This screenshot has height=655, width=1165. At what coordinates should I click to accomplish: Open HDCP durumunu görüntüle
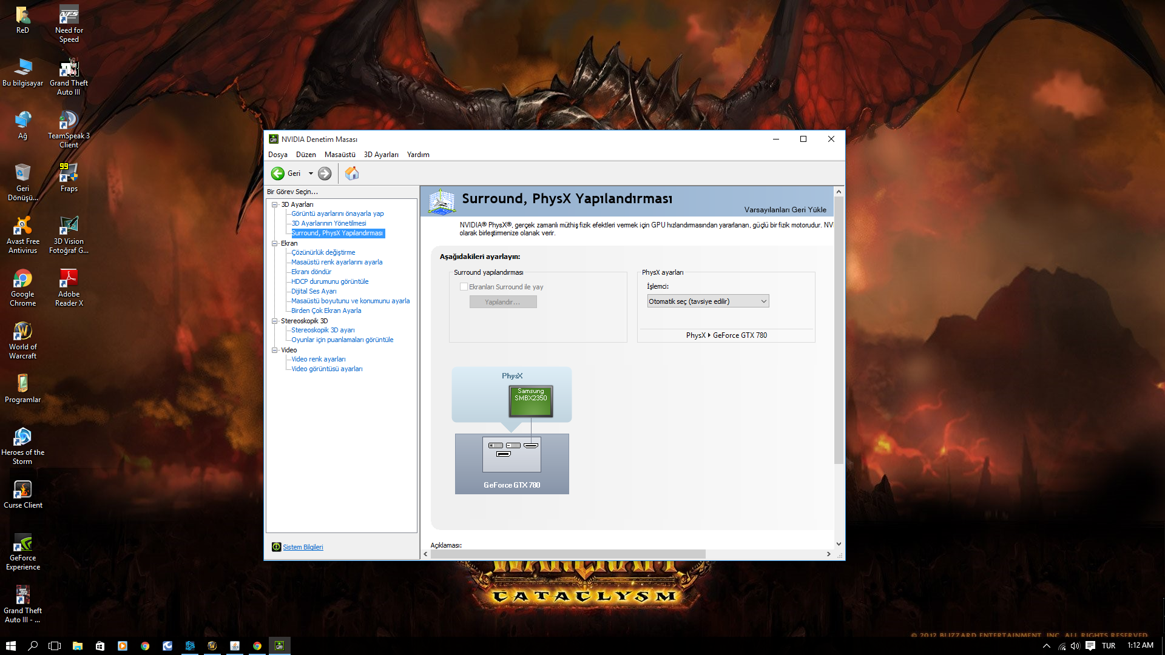pos(330,281)
